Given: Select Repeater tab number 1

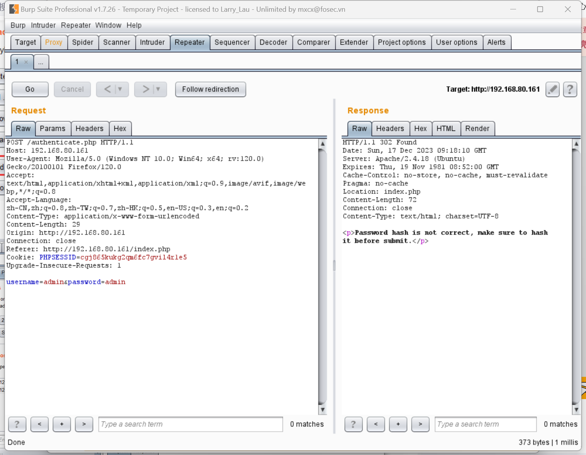Looking at the screenshot, I should pyautogui.click(x=17, y=62).
